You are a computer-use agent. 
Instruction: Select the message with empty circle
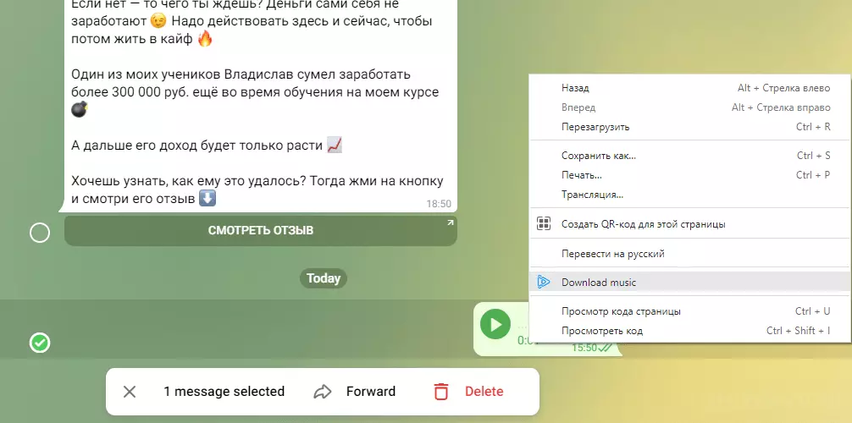(40, 233)
